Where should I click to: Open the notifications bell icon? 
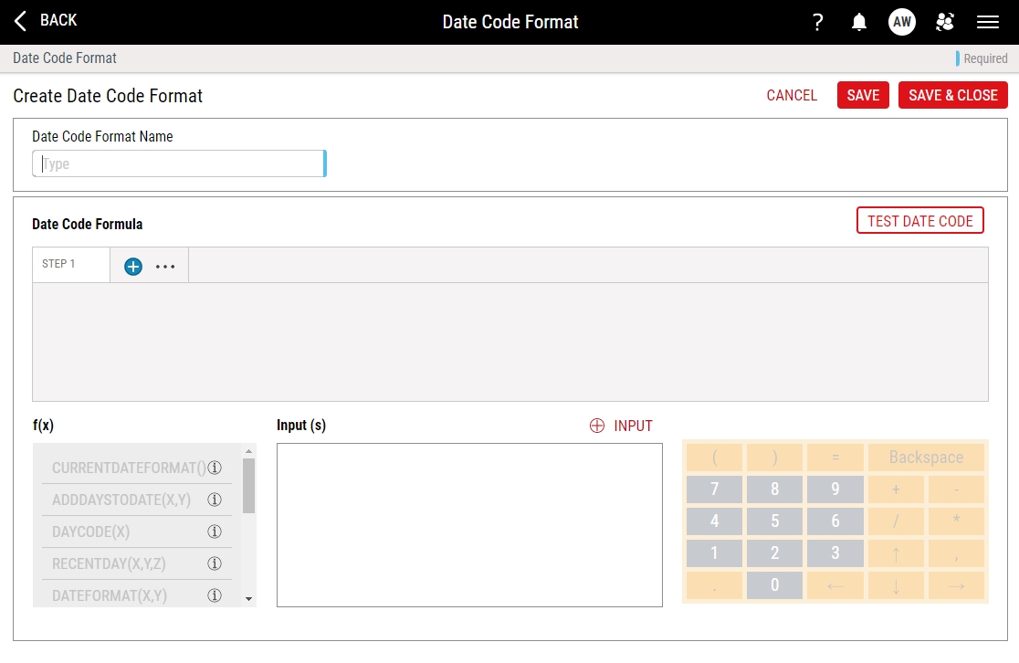pos(858,22)
